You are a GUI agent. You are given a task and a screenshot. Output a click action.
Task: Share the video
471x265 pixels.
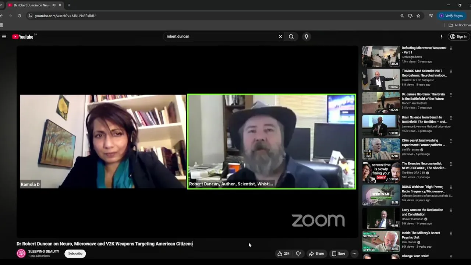(x=316, y=254)
